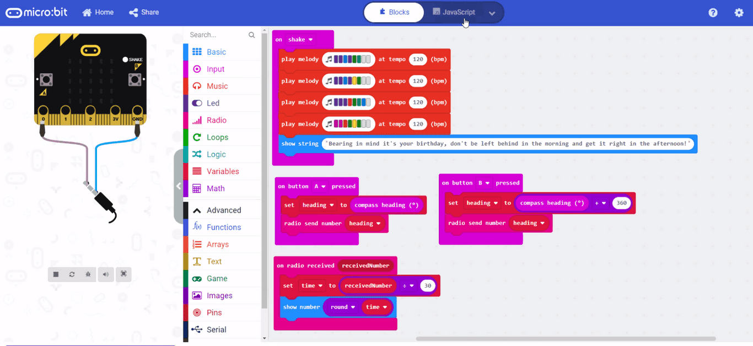This screenshot has height=346, width=753.
Task: Switch to the Blocks editor tab
Action: pos(394,12)
